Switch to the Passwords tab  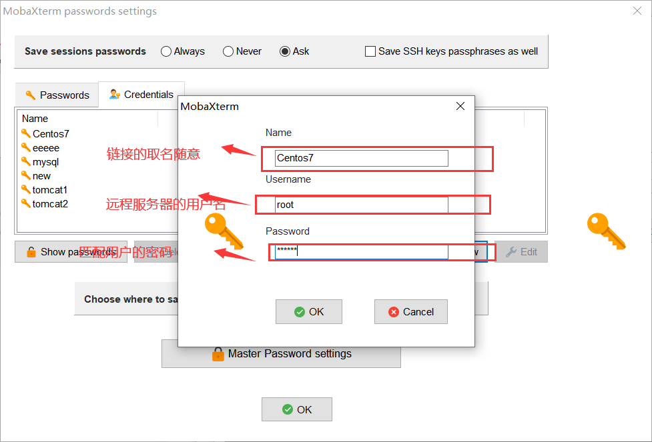(x=57, y=95)
